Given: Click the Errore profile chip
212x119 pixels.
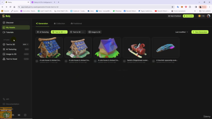Looking at the screenshot, I should click(203, 7).
